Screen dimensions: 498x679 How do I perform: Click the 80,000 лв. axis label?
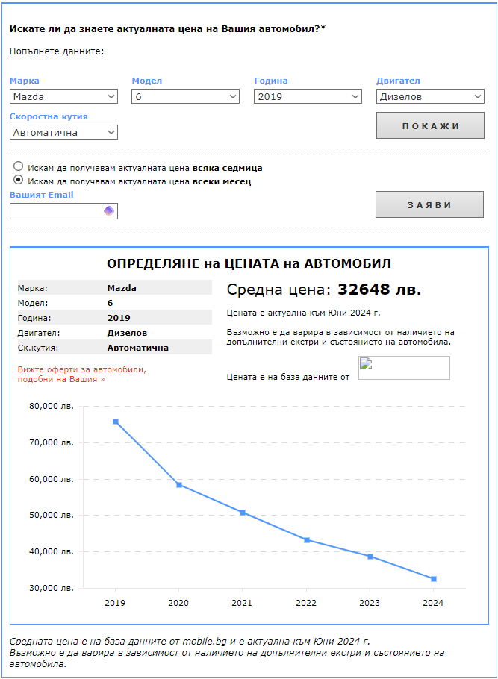click(x=51, y=406)
